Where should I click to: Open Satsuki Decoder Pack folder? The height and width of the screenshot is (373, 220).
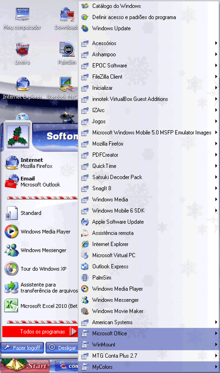point(149,177)
